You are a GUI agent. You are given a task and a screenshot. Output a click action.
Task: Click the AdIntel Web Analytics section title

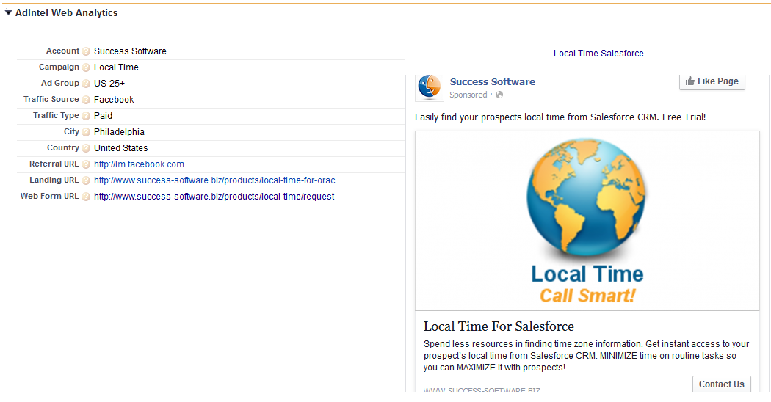66,12
